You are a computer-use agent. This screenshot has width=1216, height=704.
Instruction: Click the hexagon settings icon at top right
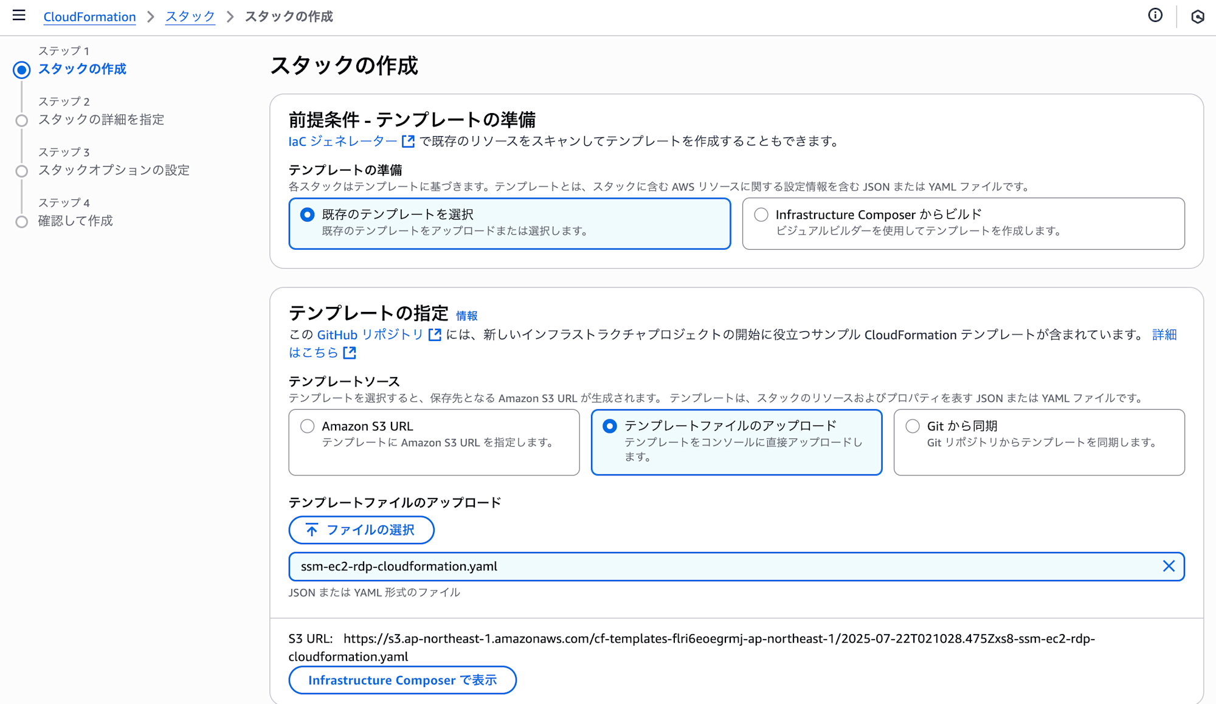point(1197,16)
